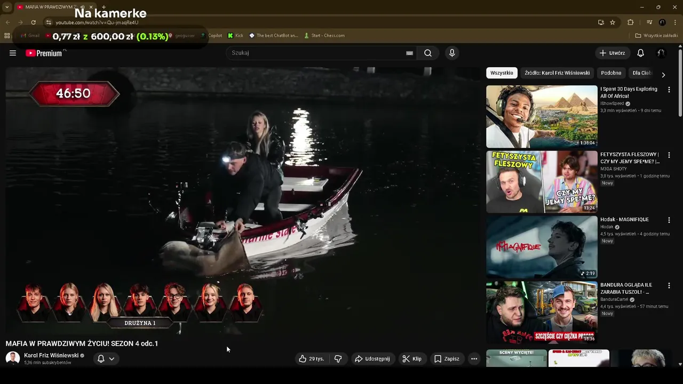This screenshot has width=683, height=384.
Task: Open Chrome three-dot menu
Action: (675, 22)
